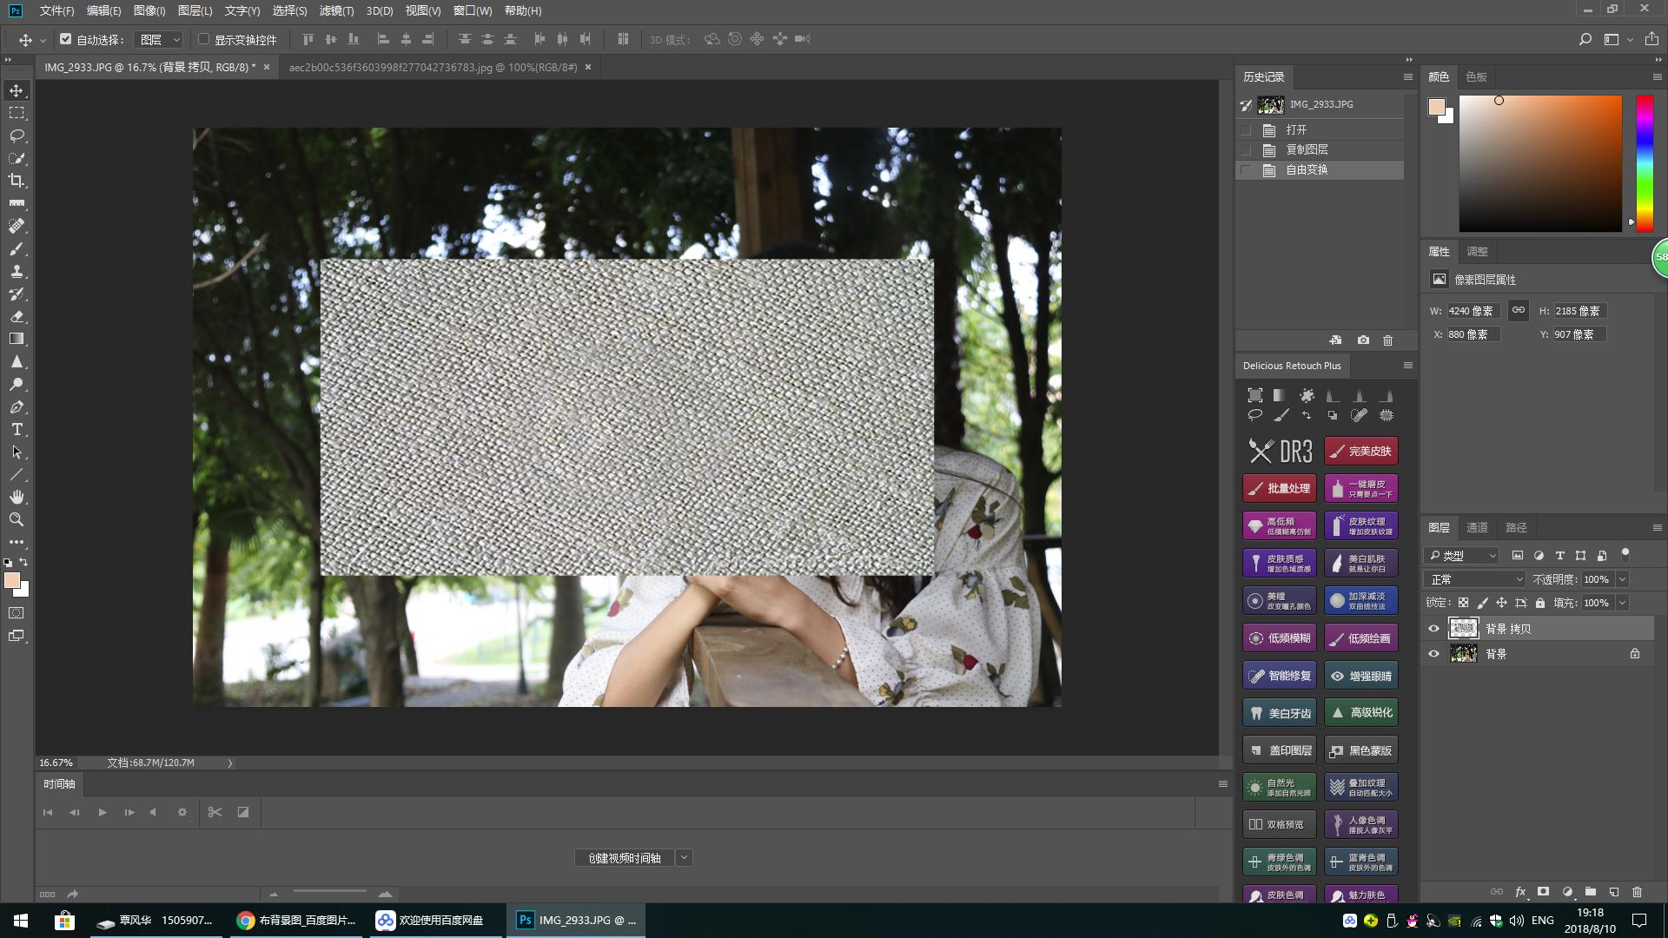Select the Zoom tool in toolbox
Viewport: 1668px width, 938px height.
tap(17, 519)
